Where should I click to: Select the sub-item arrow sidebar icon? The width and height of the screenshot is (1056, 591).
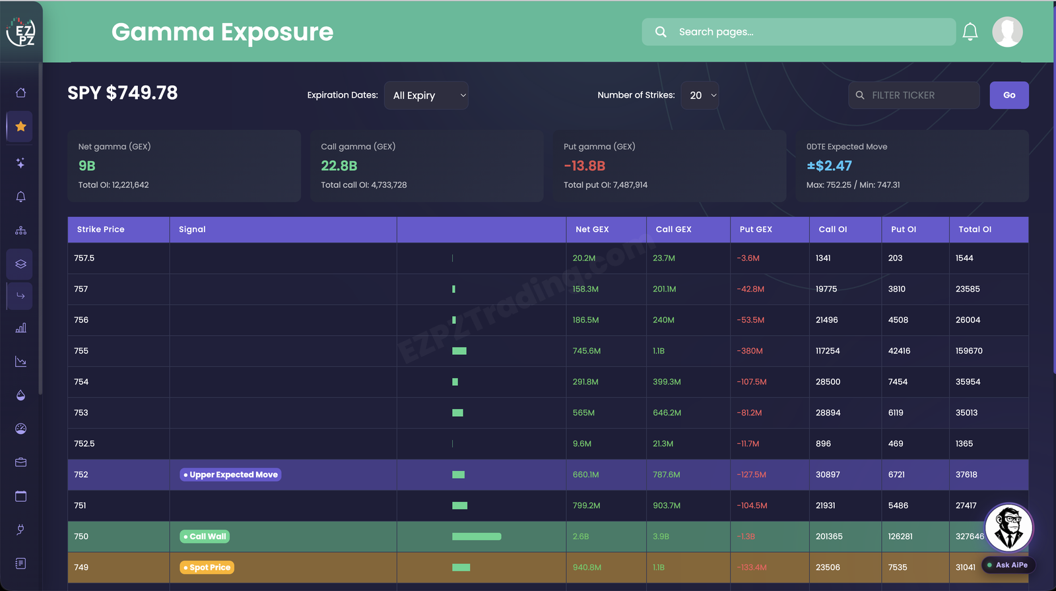[20, 295]
